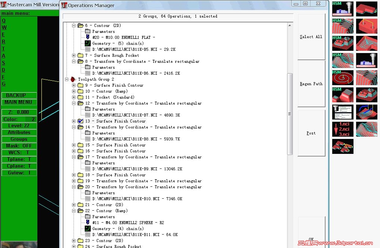Select folder icon of operation 9
Screen dimensions: 380x248
coord(81,85)
